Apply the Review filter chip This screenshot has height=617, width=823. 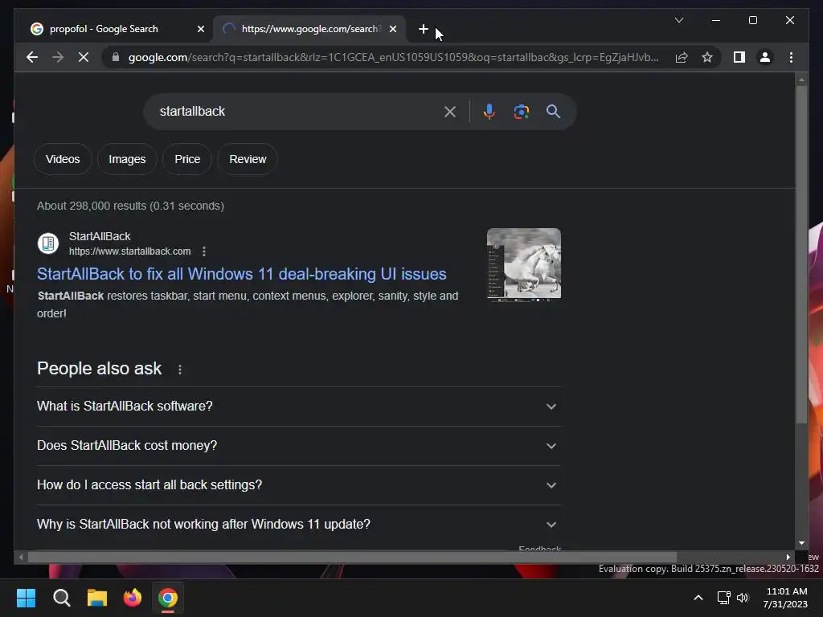tap(248, 159)
